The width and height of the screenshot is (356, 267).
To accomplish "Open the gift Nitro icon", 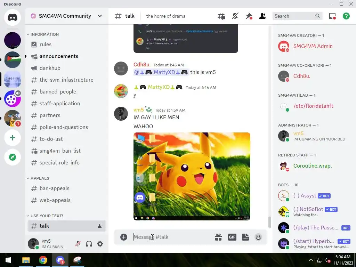I will coord(218,237).
